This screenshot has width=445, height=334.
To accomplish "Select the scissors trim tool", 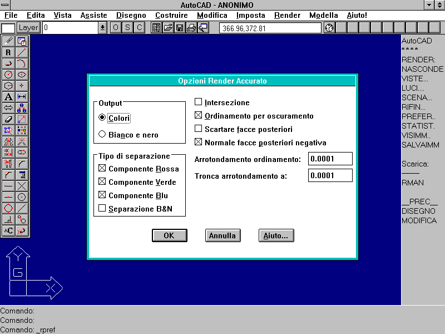I will click(8, 164).
